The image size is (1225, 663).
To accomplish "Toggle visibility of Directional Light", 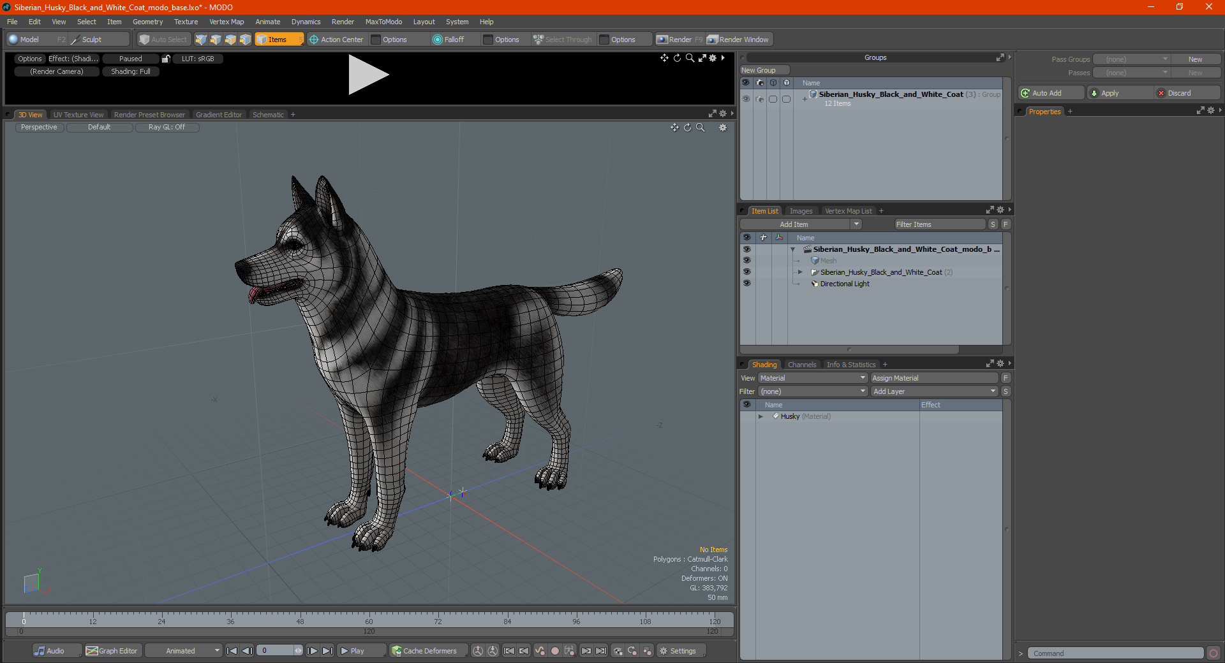I will click(x=746, y=284).
